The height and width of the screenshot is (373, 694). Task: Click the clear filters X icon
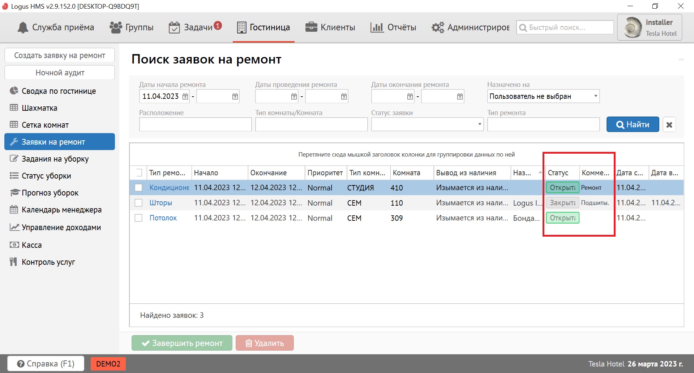669,125
